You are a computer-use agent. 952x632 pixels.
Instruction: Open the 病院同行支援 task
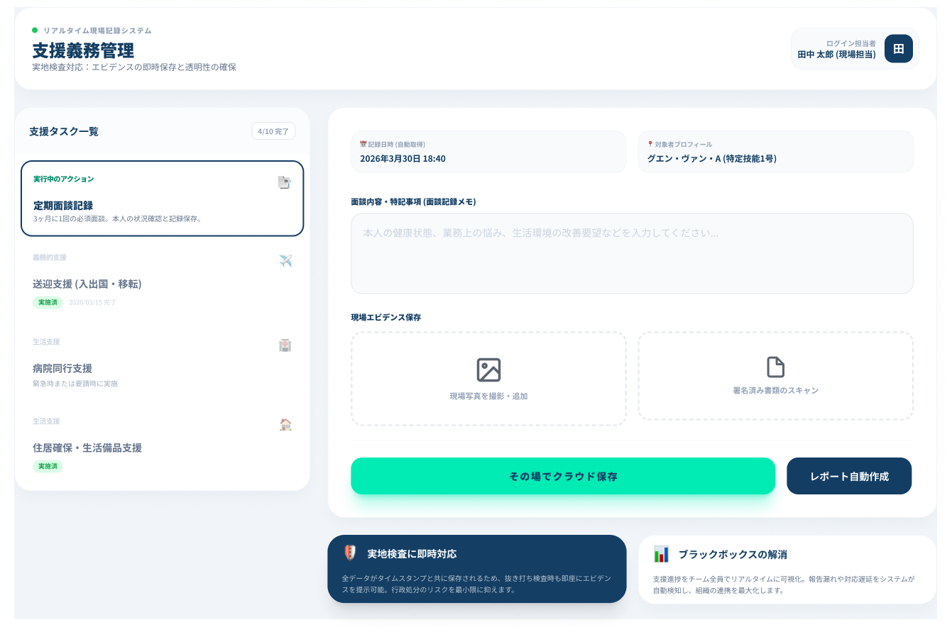[162, 368]
